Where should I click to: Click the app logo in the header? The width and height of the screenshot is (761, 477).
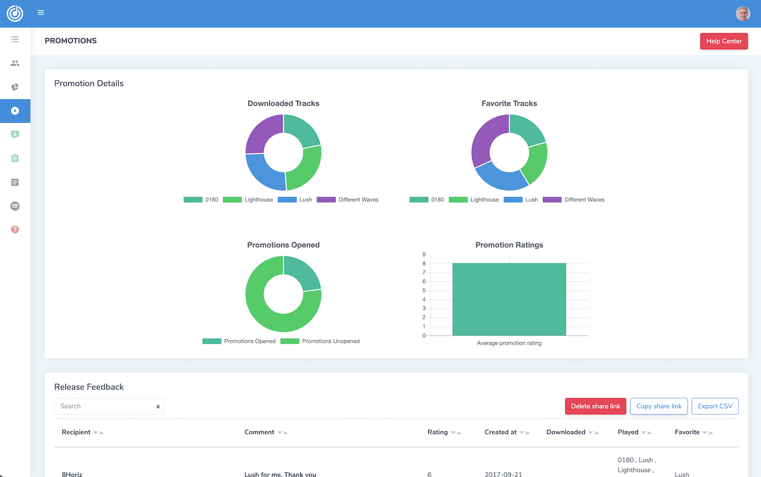point(15,13)
